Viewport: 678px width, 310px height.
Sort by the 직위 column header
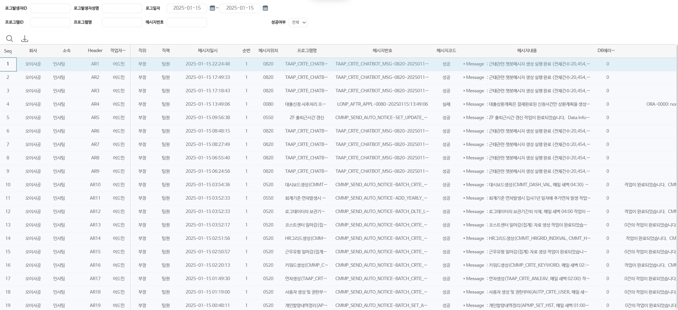[x=142, y=51]
